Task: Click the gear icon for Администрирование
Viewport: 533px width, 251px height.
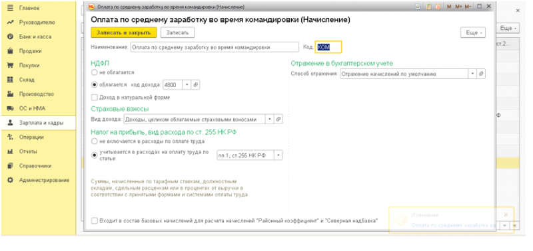Action: [x=10, y=180]
